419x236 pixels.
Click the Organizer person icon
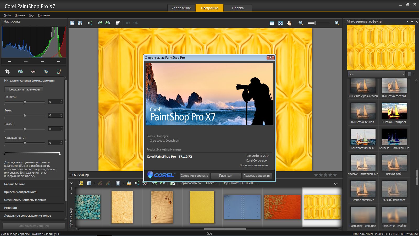click(x=118, y=183)
